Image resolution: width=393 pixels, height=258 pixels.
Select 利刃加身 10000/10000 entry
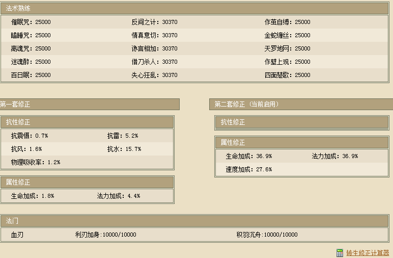105,235
